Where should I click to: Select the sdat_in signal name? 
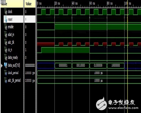coord(11,35)
